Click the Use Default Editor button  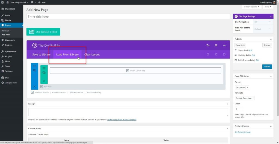point(43,32)
